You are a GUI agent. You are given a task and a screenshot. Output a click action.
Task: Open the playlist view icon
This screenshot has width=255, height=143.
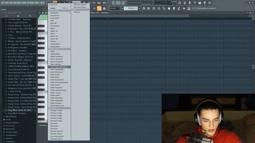click(x=144, y=8)
